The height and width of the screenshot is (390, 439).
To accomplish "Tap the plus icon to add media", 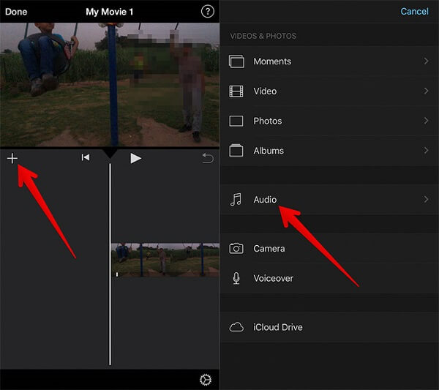I will pyautogui.click(x=12, y=159).
